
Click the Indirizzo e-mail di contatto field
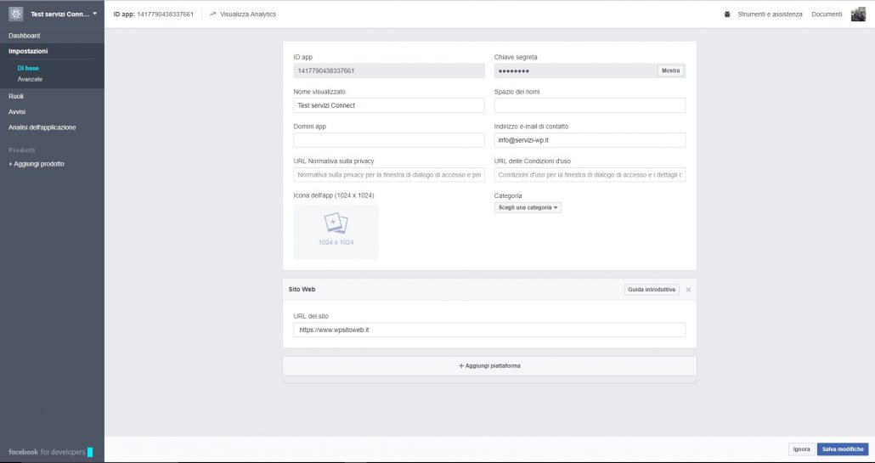click(590, 140)
